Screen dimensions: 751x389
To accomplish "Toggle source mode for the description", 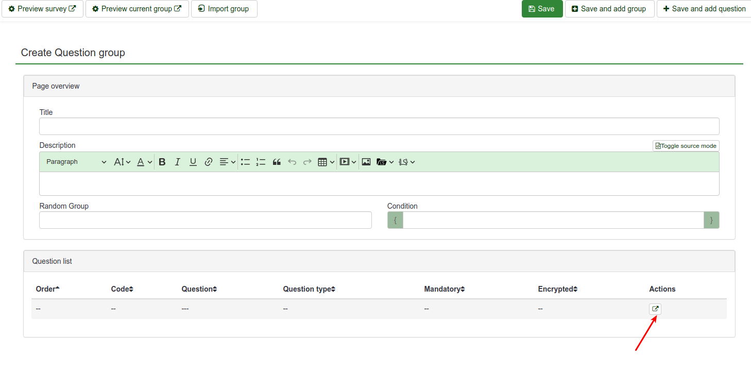I will (x=686, y=146).
